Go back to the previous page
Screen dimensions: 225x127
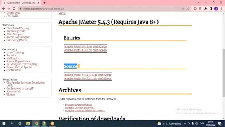coord(4,8)
